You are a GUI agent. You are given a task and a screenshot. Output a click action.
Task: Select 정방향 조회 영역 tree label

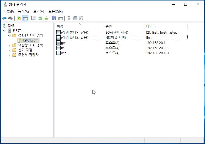click(x=31, y=35)
